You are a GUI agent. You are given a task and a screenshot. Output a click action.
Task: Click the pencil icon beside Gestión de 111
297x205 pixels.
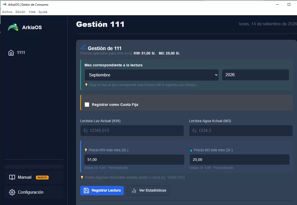click(83, 47)
